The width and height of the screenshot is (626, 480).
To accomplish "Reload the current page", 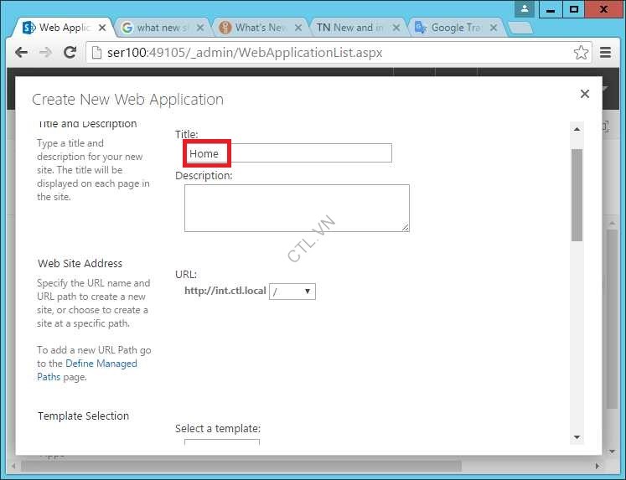I will 70,52.
